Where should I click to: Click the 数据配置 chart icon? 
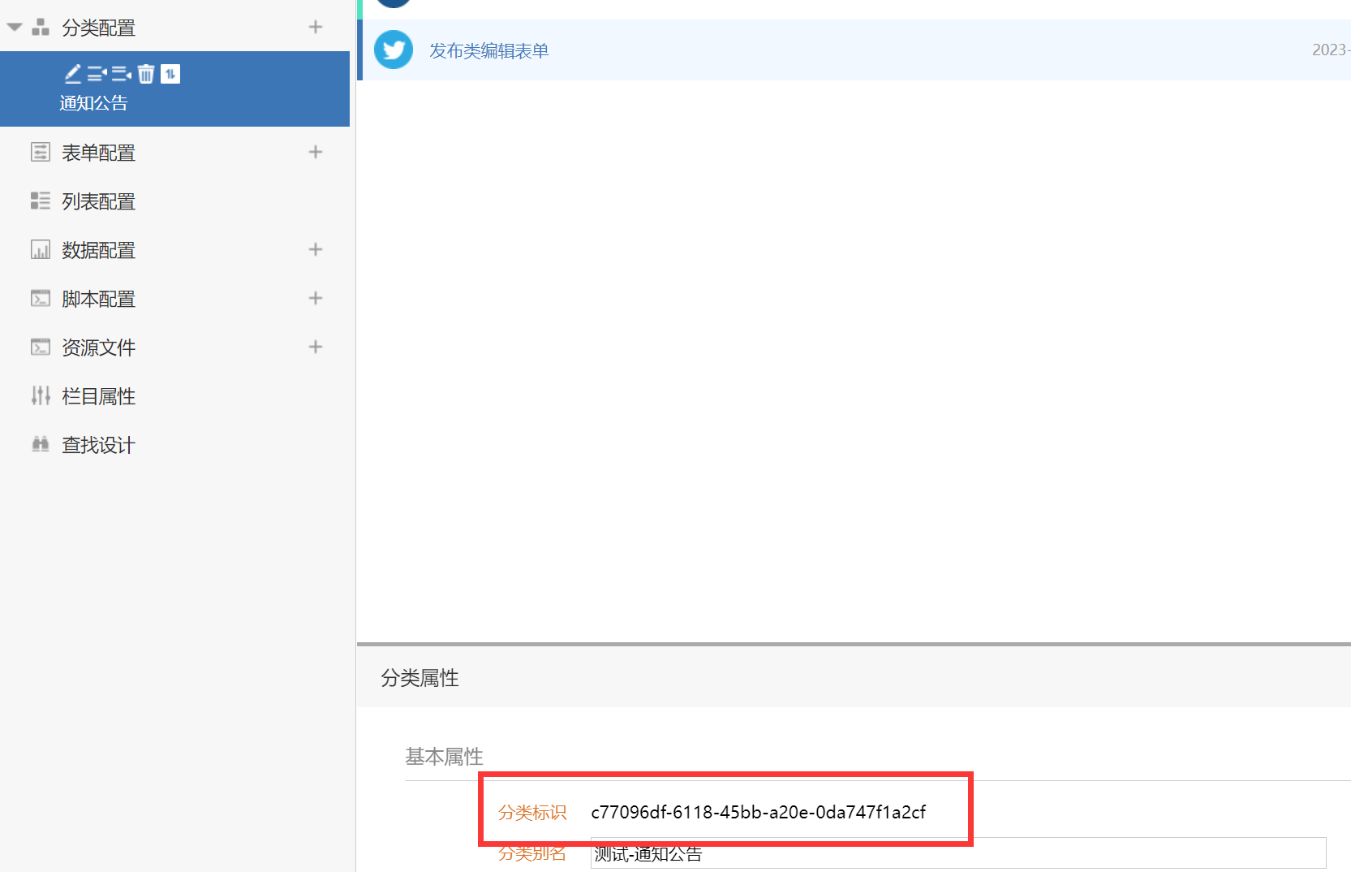pyautogui.click(x=41, y=249)
